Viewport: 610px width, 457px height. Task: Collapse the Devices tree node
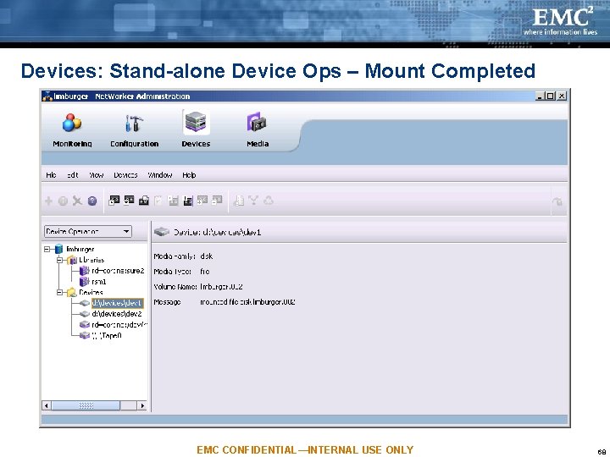point(59,292)
